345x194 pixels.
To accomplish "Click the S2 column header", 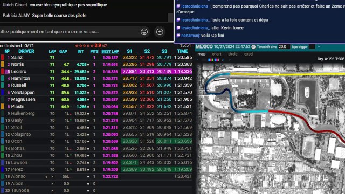I will (x=147, y=51).
